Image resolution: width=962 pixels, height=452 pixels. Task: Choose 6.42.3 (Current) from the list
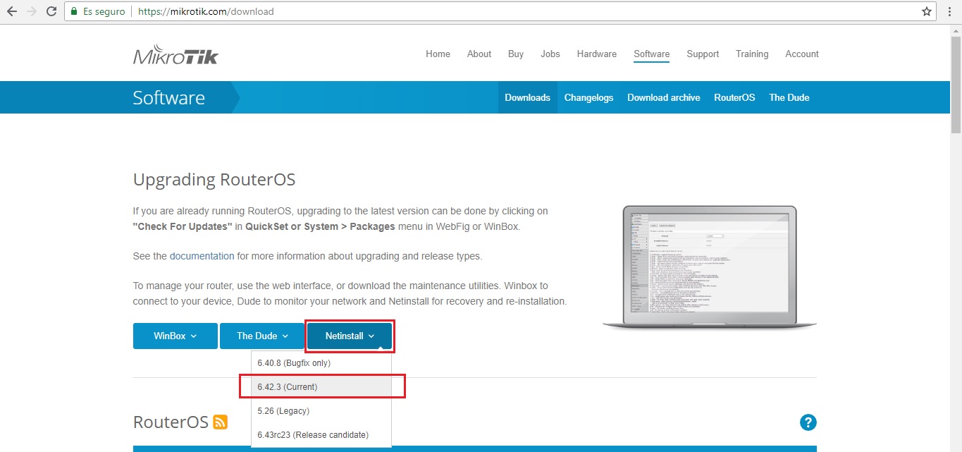321,387
